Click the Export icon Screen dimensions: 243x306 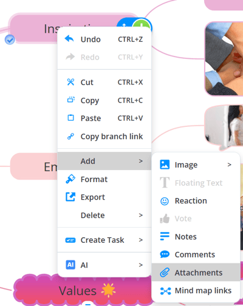click(x=70, y=197)
